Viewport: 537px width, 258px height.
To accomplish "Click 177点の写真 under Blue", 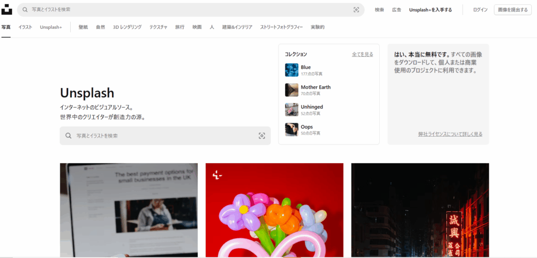I will pyautogui.click(x=312, y=74).
